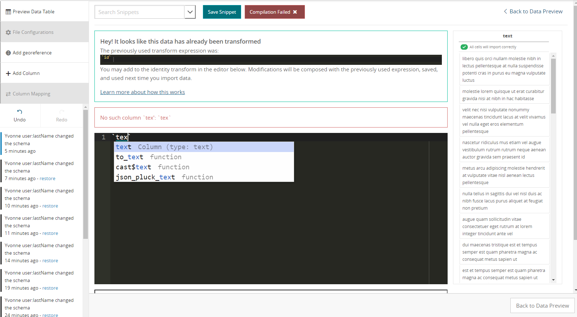Click the scroll-up arrow of text column preview

[x=553, y=56]
